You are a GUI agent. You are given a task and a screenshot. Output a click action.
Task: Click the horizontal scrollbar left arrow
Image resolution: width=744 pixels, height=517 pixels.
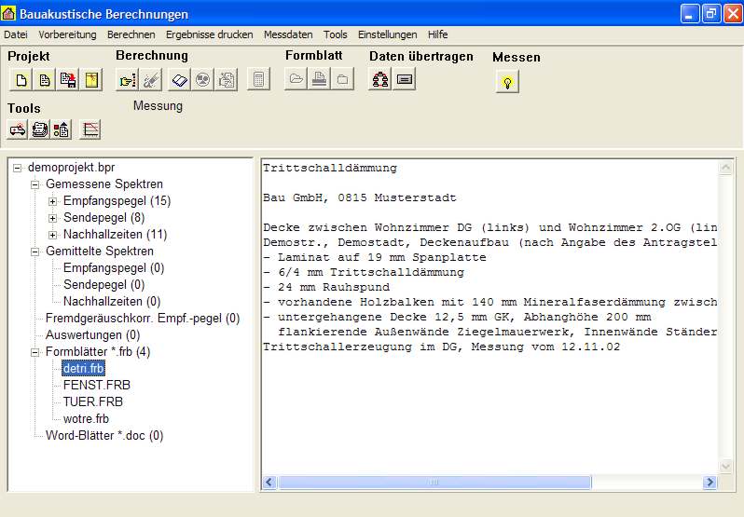[x=269, y=483]
